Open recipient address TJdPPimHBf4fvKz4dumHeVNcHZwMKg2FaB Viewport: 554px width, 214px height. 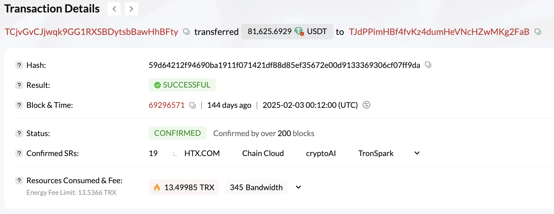click(439, 32)
